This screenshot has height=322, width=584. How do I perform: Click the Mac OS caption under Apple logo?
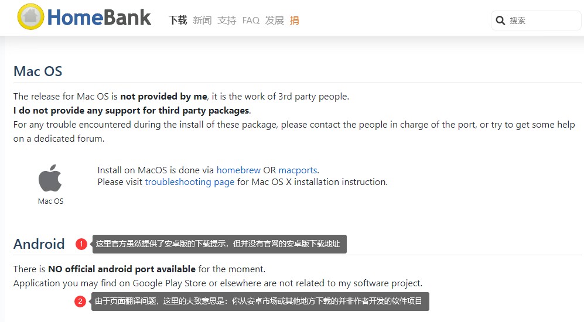coord(50,201)
